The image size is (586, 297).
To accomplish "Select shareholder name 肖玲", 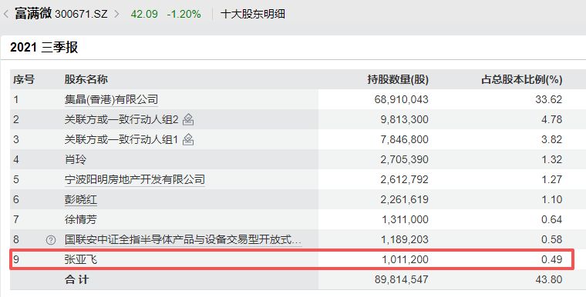I will 75,160.
